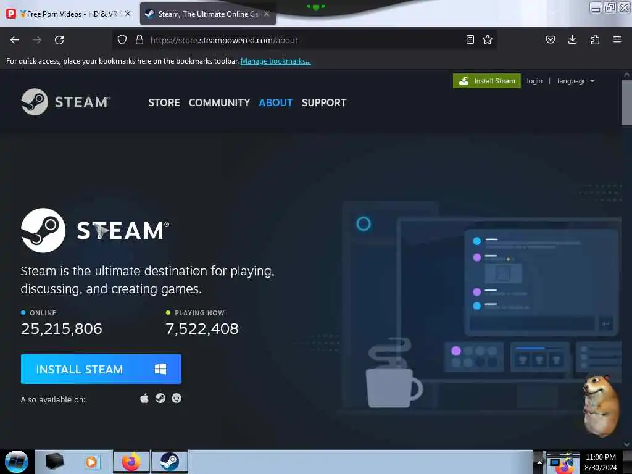
Task: Launch the media player taskbar icon
Action: click(x=91, y=462)
